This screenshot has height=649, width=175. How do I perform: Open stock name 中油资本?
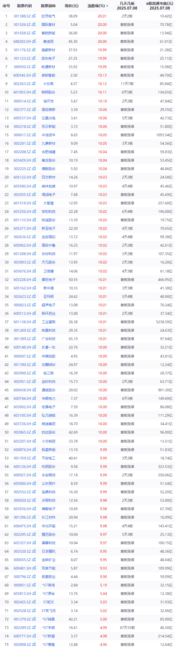tap(49, 135)
